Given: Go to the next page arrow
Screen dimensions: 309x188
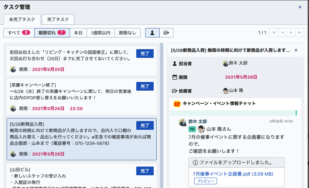Looking at the screenshot, I should [x=291, y=32].
